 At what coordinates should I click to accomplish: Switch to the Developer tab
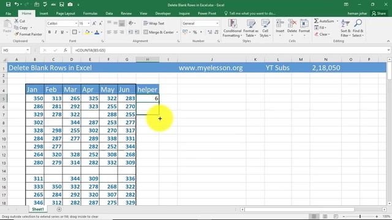(x=163, y=13)
